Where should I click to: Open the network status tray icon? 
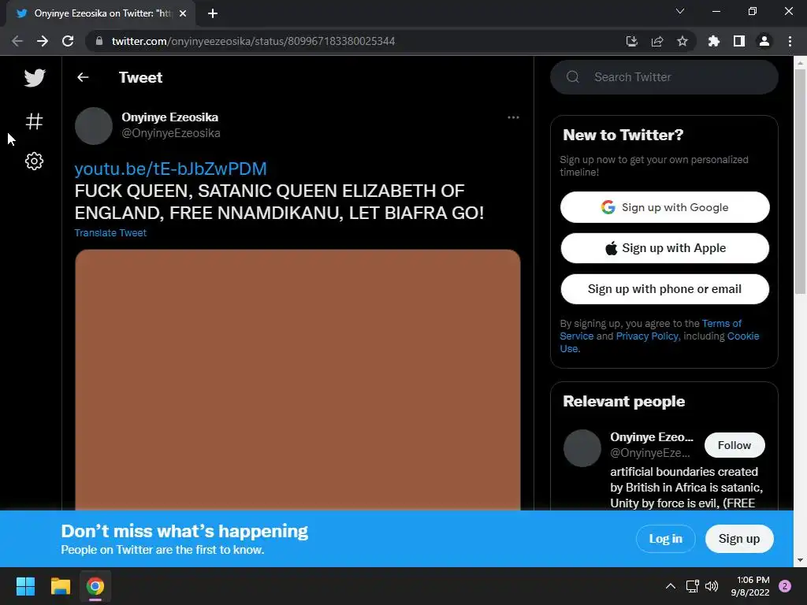[x=692, y=586]
